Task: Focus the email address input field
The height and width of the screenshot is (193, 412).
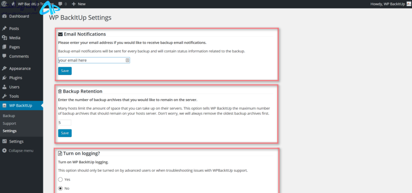Action: click(x=94, y=60)
